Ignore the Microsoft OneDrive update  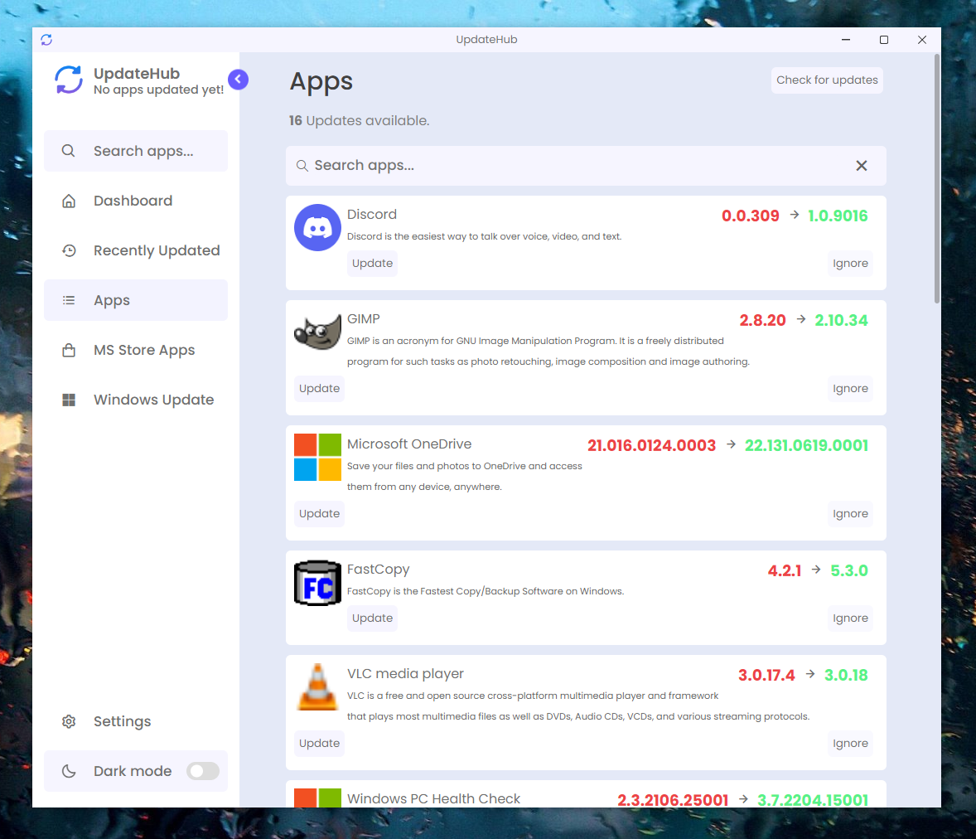pyautogui.click(x=850, y=514)
